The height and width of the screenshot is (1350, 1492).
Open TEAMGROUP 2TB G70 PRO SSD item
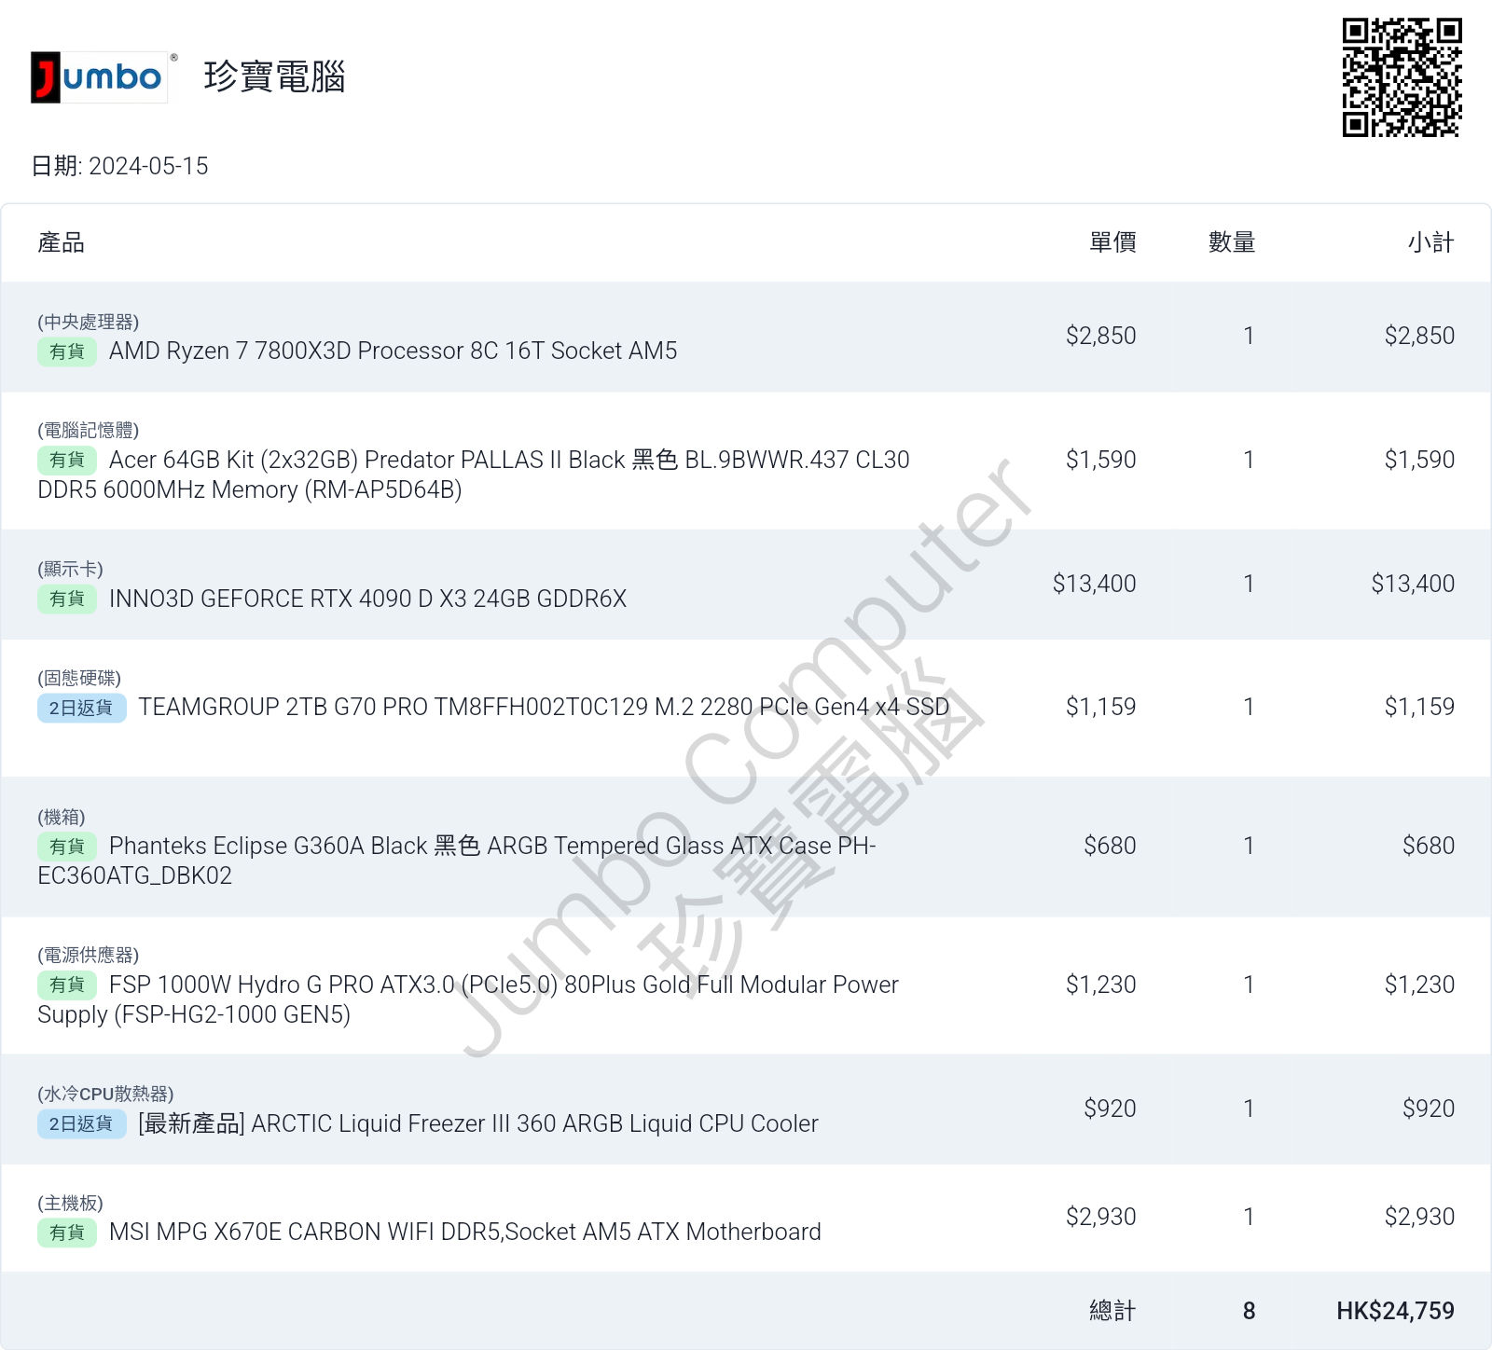[544, 707]
